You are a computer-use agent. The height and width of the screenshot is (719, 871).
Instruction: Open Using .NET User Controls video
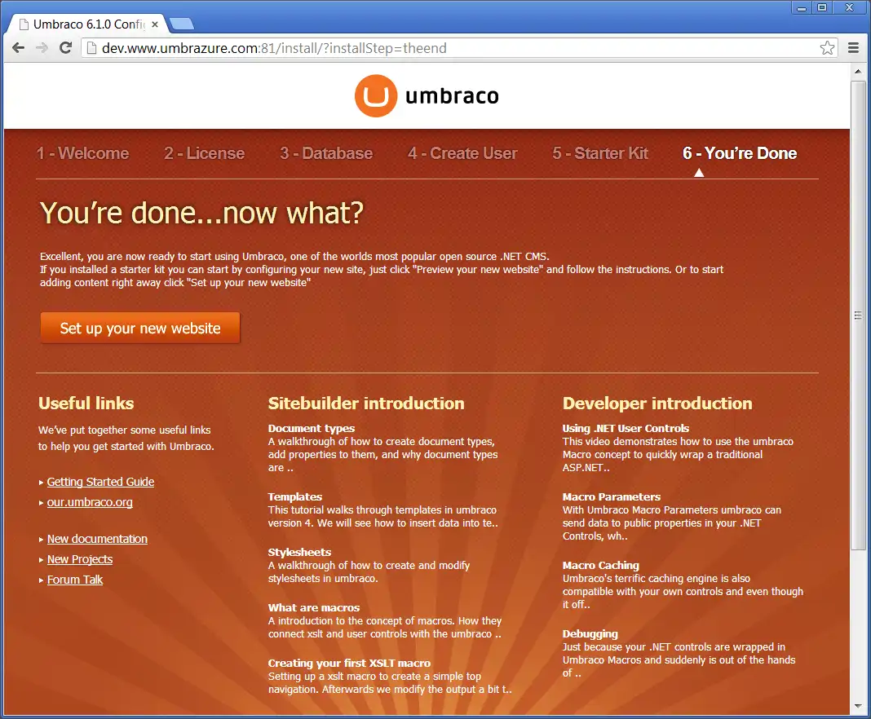pyautogui.click(x=626, y=429)
